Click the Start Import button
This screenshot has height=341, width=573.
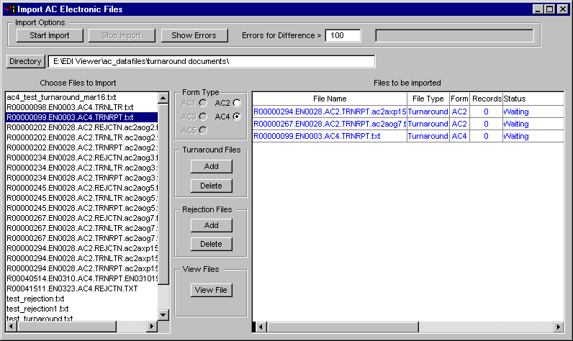pos(50,35)
